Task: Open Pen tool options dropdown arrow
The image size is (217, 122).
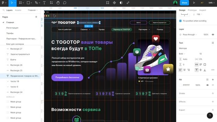Action: [39, 3]
